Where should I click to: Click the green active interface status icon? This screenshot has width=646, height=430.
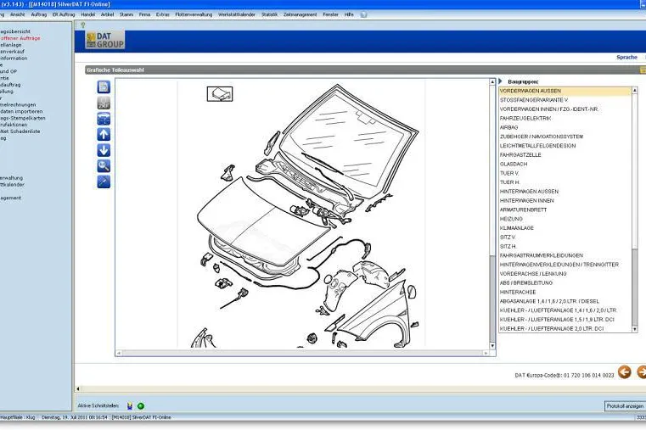tap(141, 406)
